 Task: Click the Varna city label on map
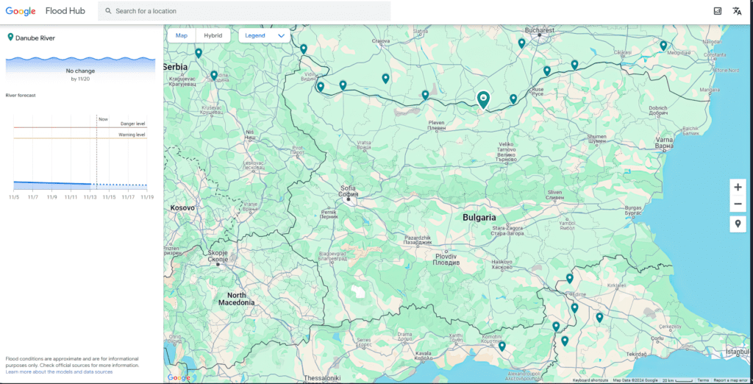click(x=665, y=142)
